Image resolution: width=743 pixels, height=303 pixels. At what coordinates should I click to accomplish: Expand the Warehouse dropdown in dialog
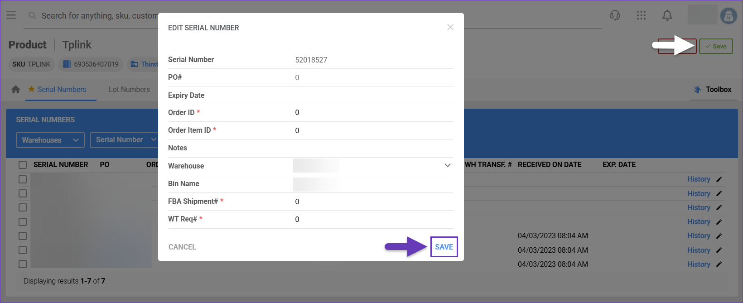pyautogui.click(x=447, y=166)
